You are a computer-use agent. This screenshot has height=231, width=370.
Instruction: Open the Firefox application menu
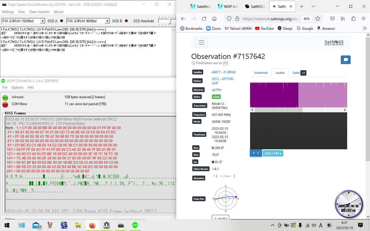point(364,19)
